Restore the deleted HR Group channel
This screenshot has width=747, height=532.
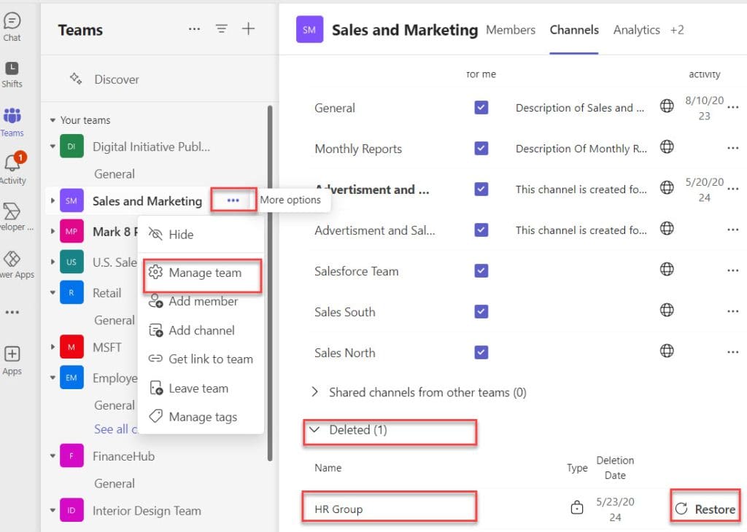pos(705,509)
